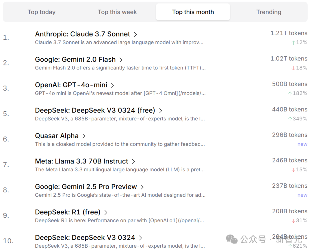Click chevron beside Gemini 2.0 Flash
Screen dimensions: 312x252
pos(121,60)
